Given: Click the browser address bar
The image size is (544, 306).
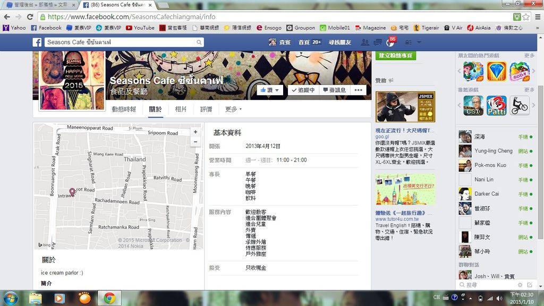Looking at the screenshot, I should pos(274,16).
